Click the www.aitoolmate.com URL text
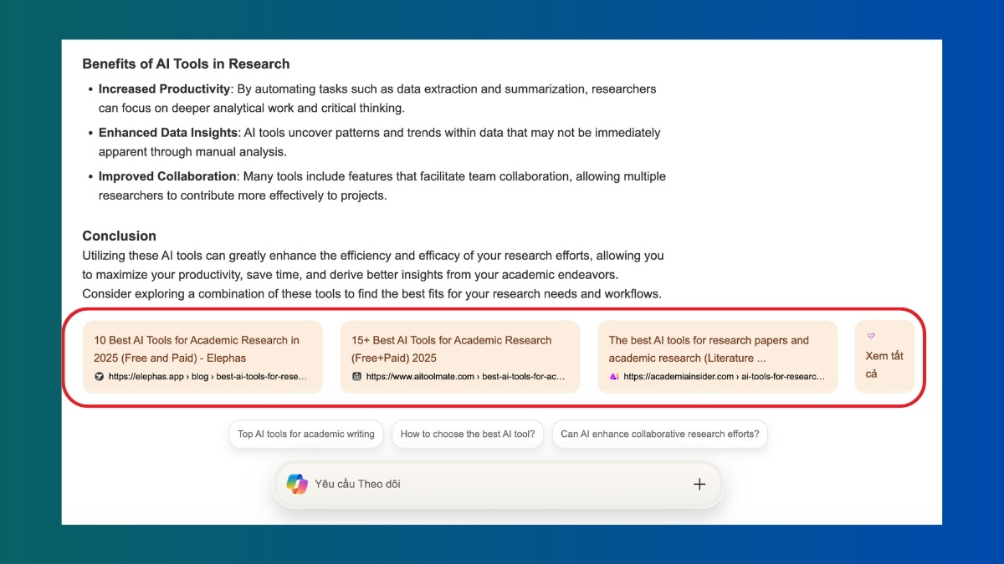The height and width of the screenshot is (564, 1004). pos(465,377)
